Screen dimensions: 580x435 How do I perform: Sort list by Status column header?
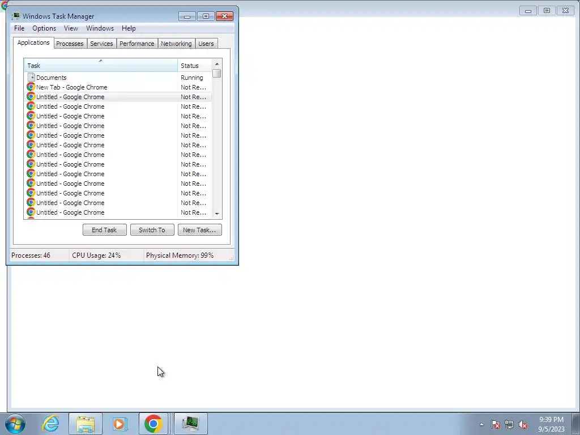tap(195, 66)
